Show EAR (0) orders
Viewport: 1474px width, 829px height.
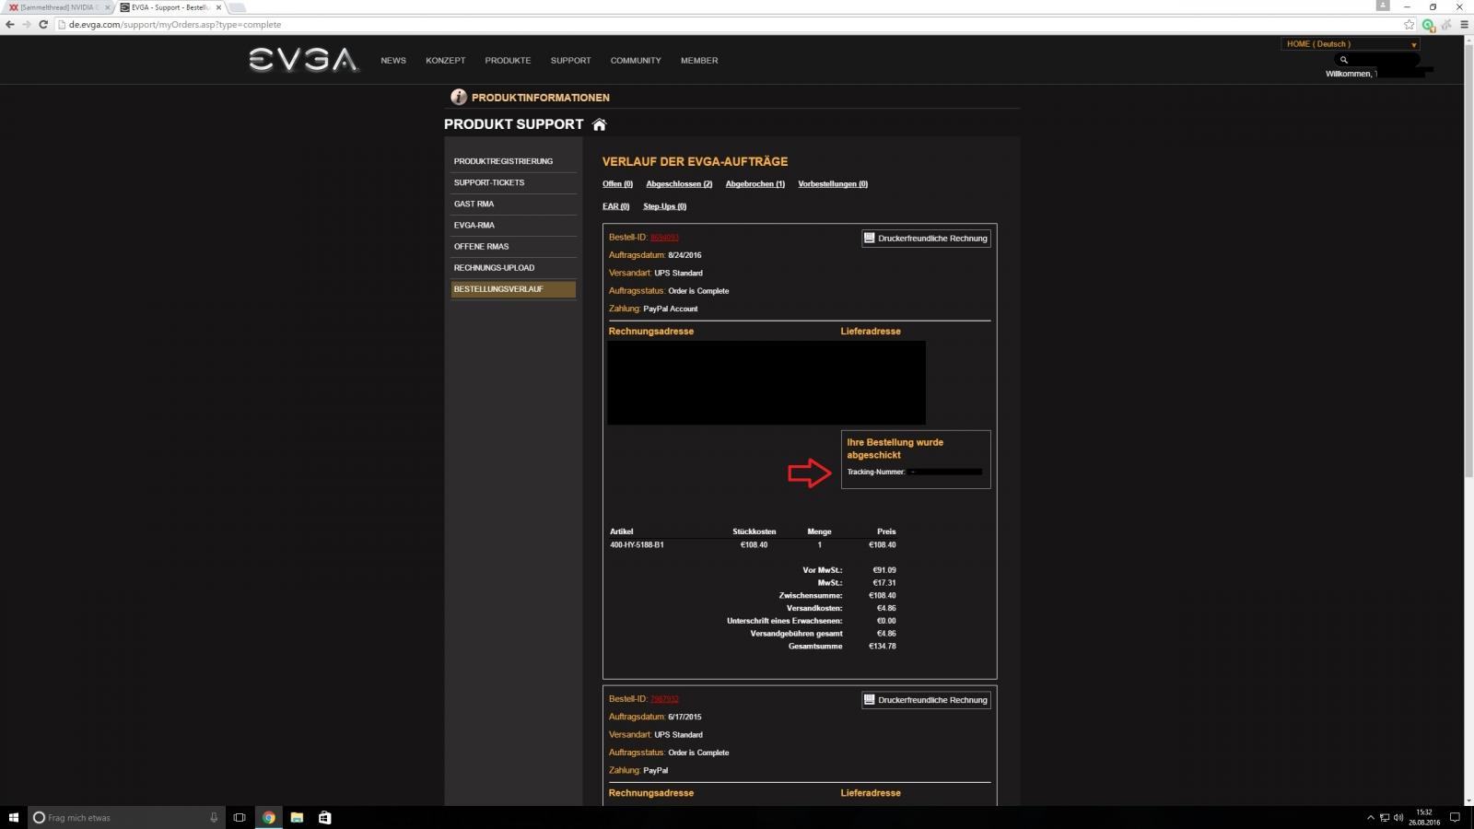[615, 206]
